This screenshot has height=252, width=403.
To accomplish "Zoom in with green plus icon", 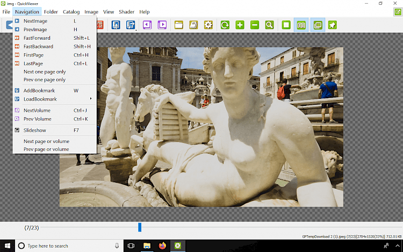I will click(x=240, y=25).
